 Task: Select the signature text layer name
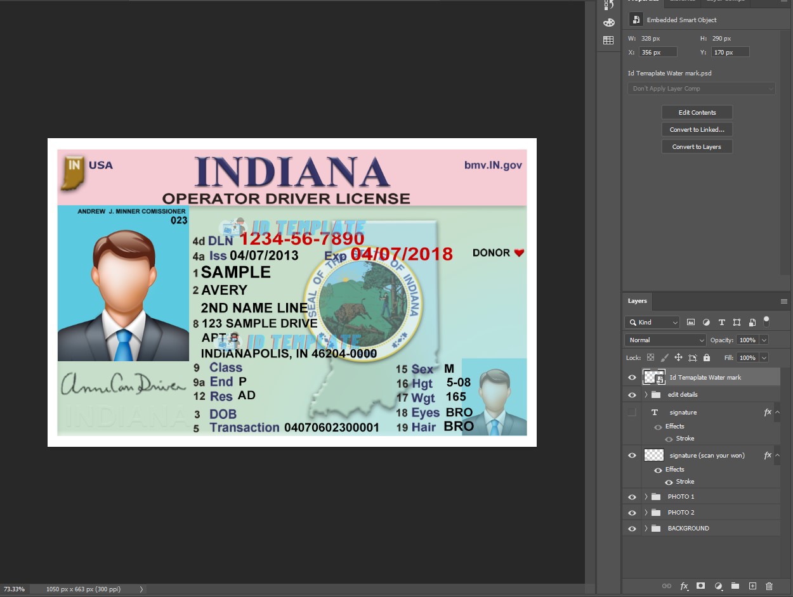[683, 413]
